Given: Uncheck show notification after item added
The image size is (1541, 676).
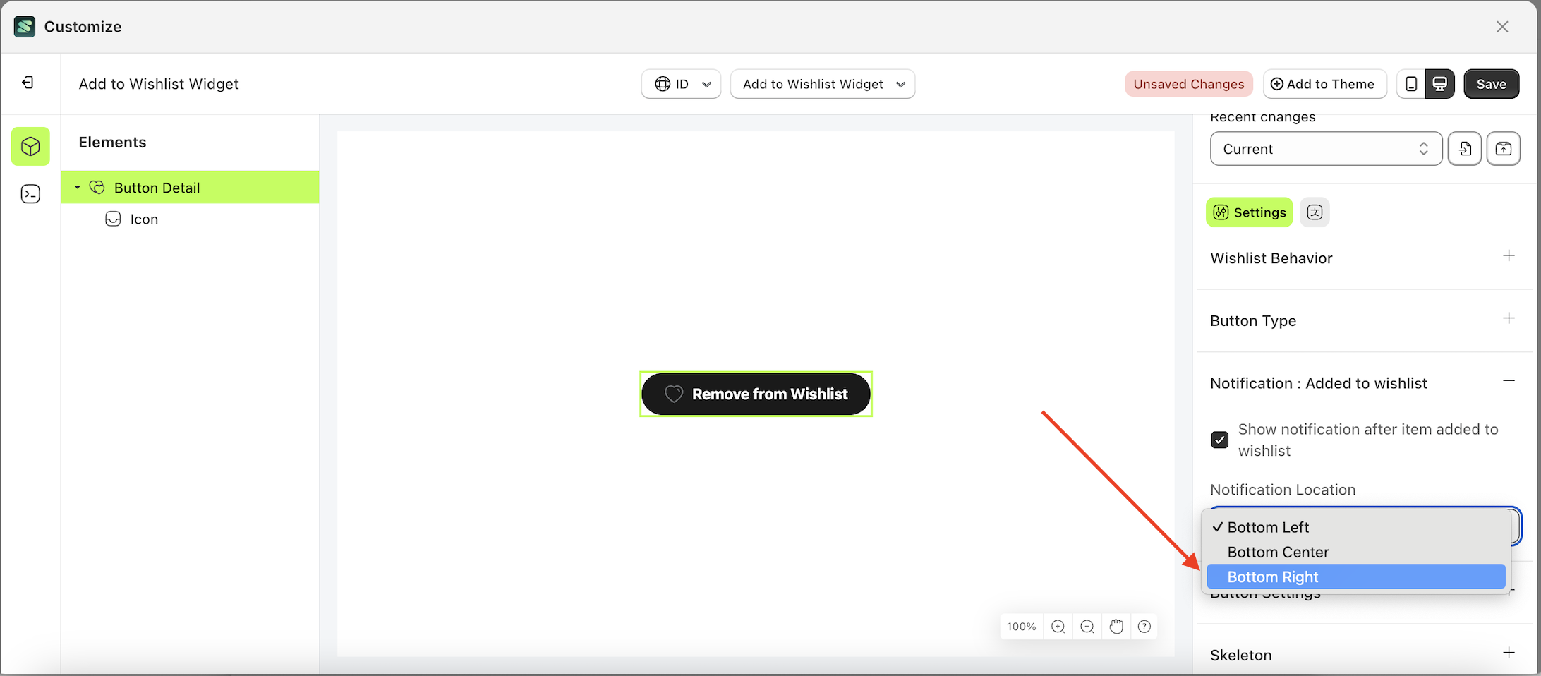Looking at the screenshot, I should click(x=1220, y=440).
